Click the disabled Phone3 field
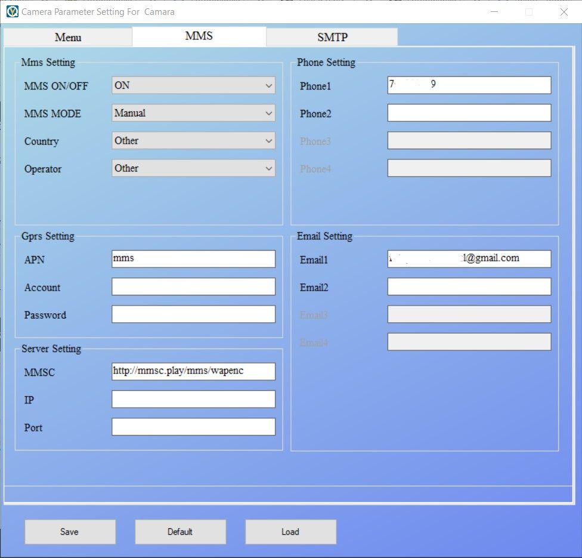The width and height of the screenshot is (582, 558). 469,140
